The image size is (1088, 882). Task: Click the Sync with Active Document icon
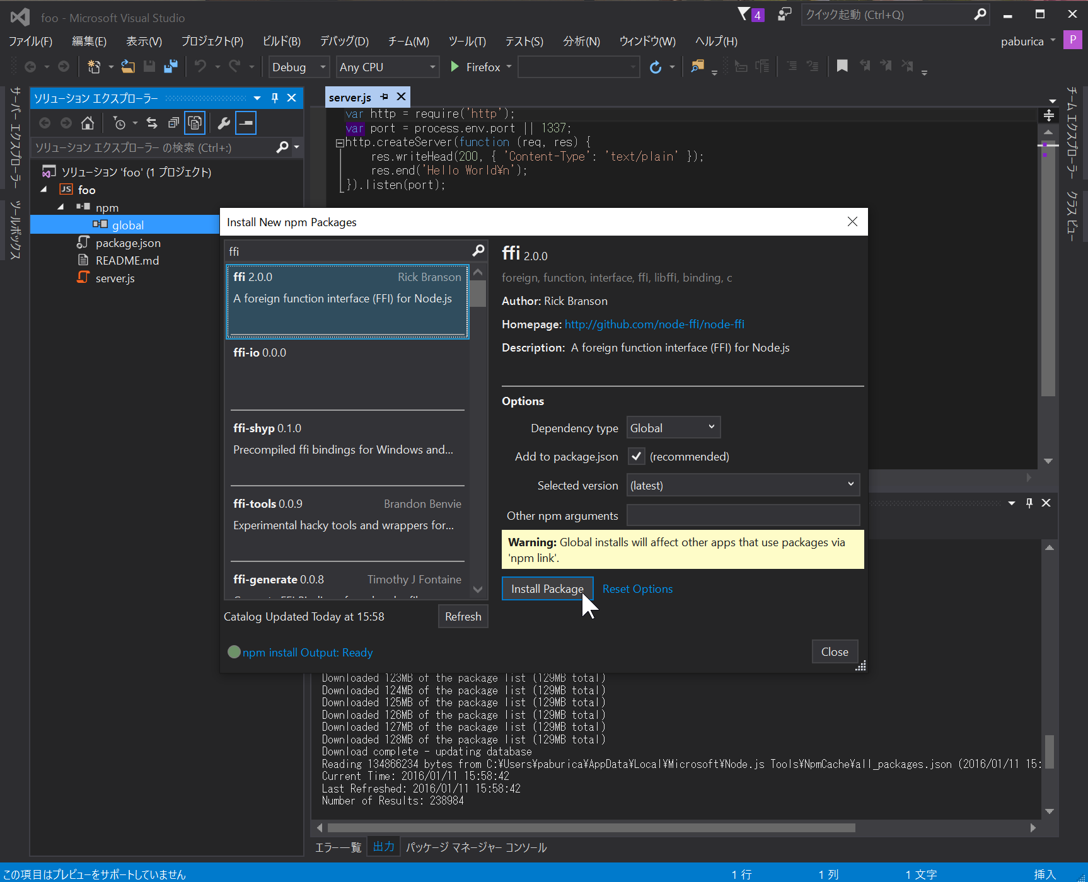(x=152, y=123)
